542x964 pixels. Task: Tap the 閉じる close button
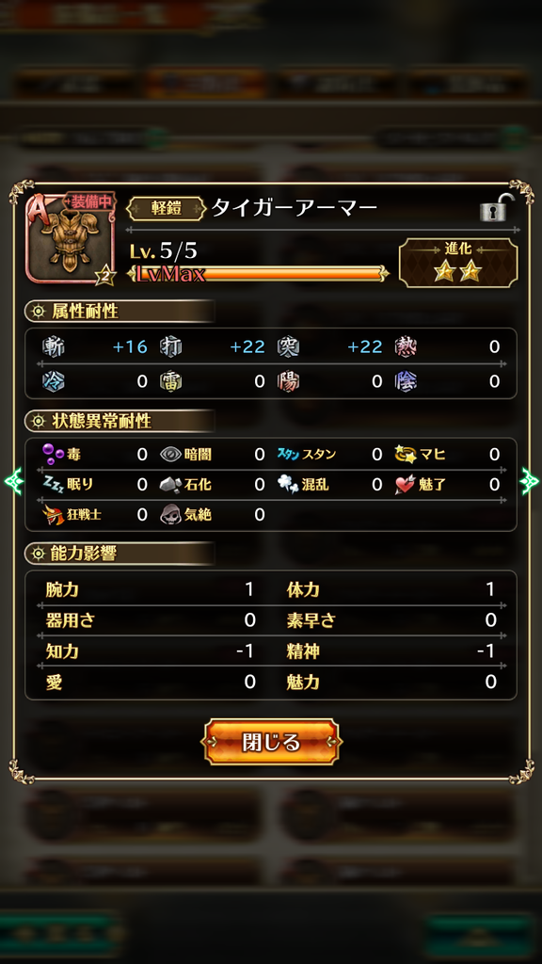coord(270,742)
